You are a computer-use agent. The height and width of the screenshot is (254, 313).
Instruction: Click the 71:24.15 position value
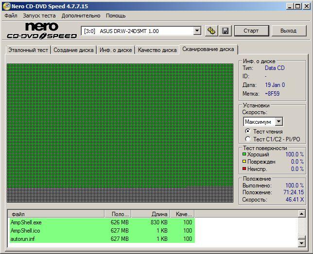pyautogui.click(x=294, y=192)
